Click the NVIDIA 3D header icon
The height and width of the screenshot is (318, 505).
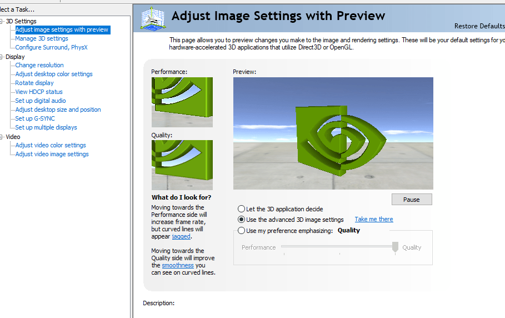pyautogui.click(x=153, y=18)
